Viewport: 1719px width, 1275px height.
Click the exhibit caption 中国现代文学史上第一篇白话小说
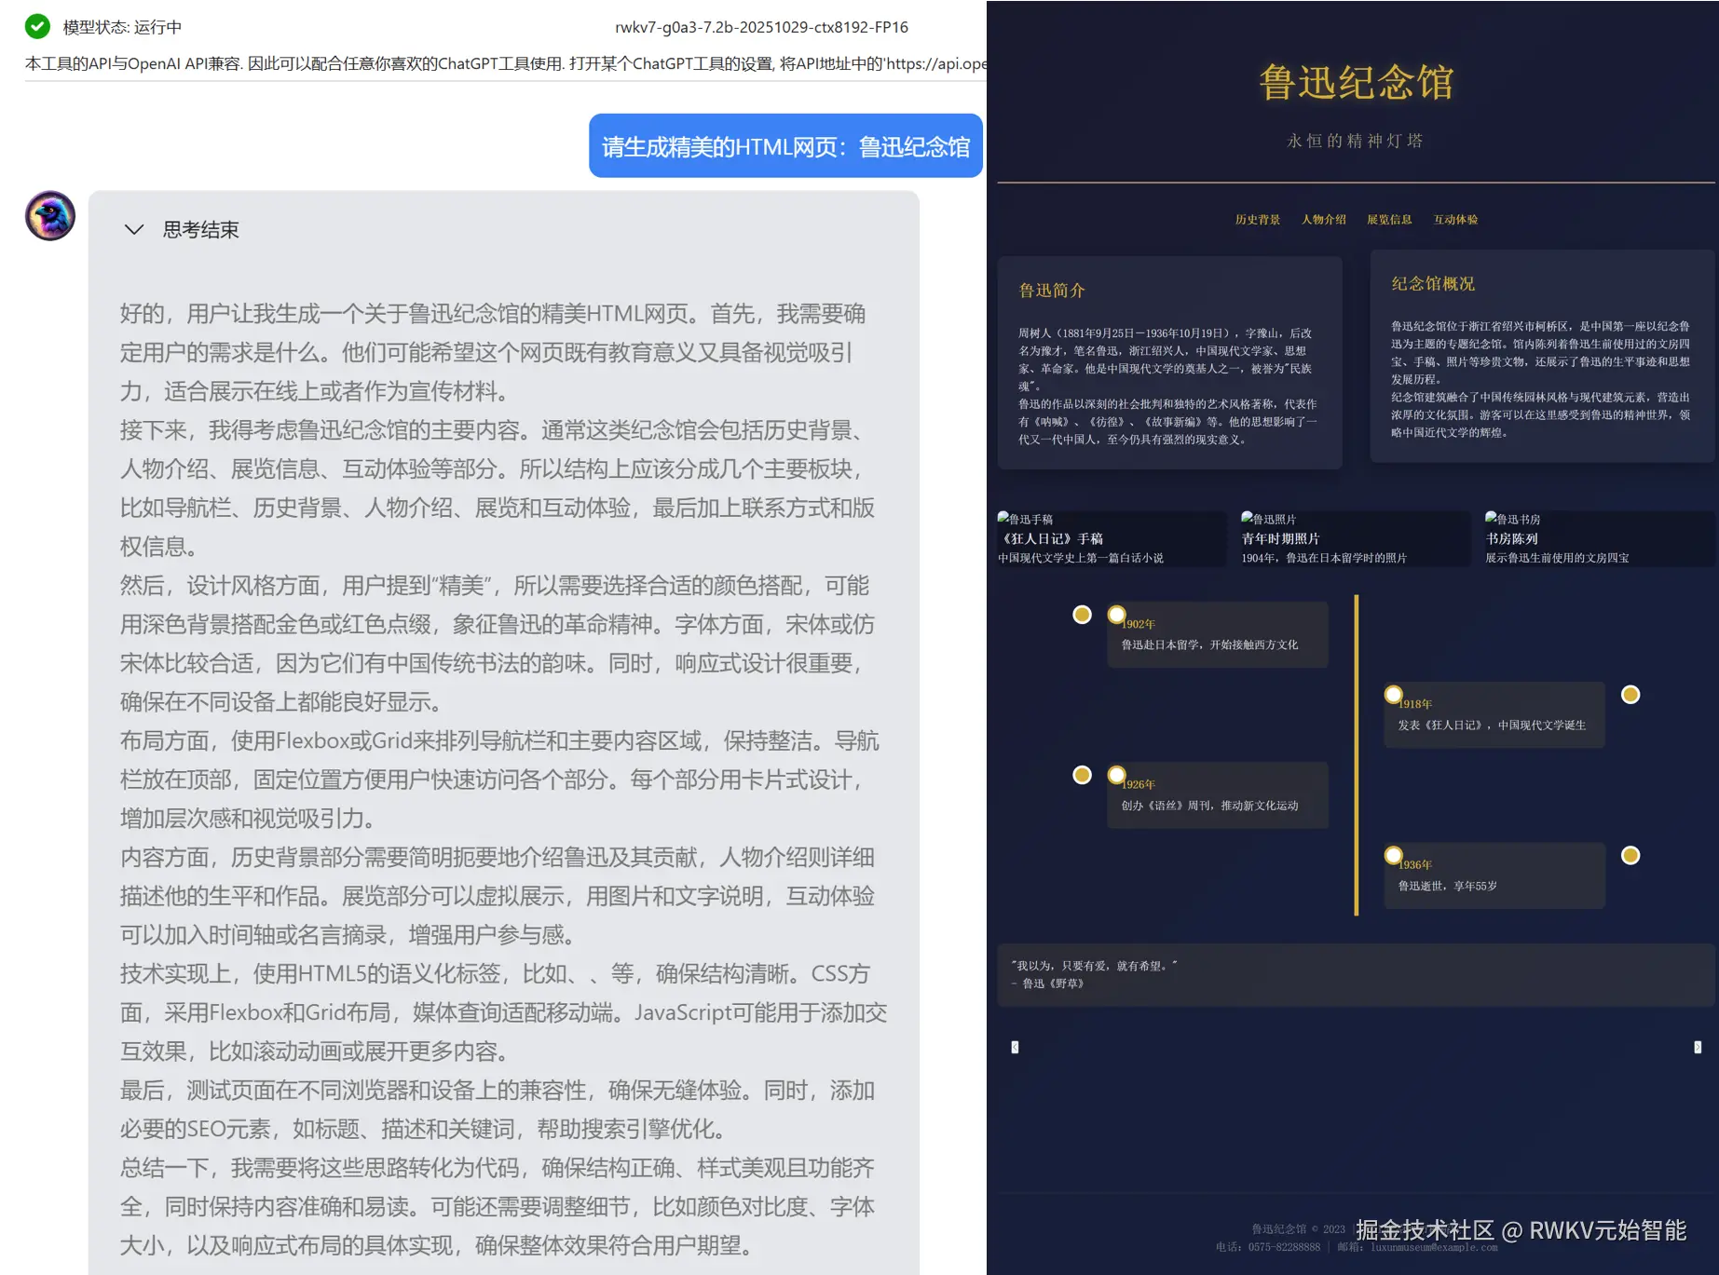(1081, 558)
